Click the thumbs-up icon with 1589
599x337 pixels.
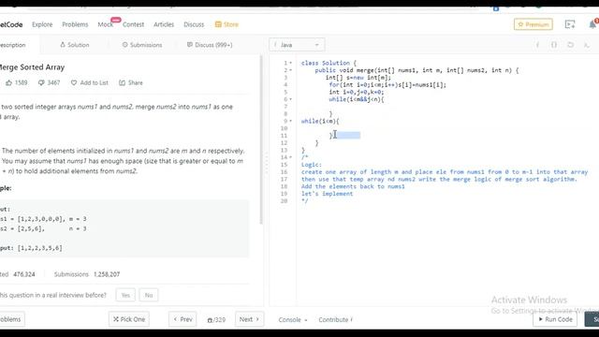(x=8, y=82)
